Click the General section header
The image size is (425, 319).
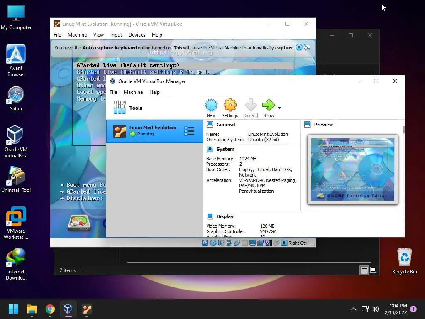pyautogui.click(x=225, y=125)
